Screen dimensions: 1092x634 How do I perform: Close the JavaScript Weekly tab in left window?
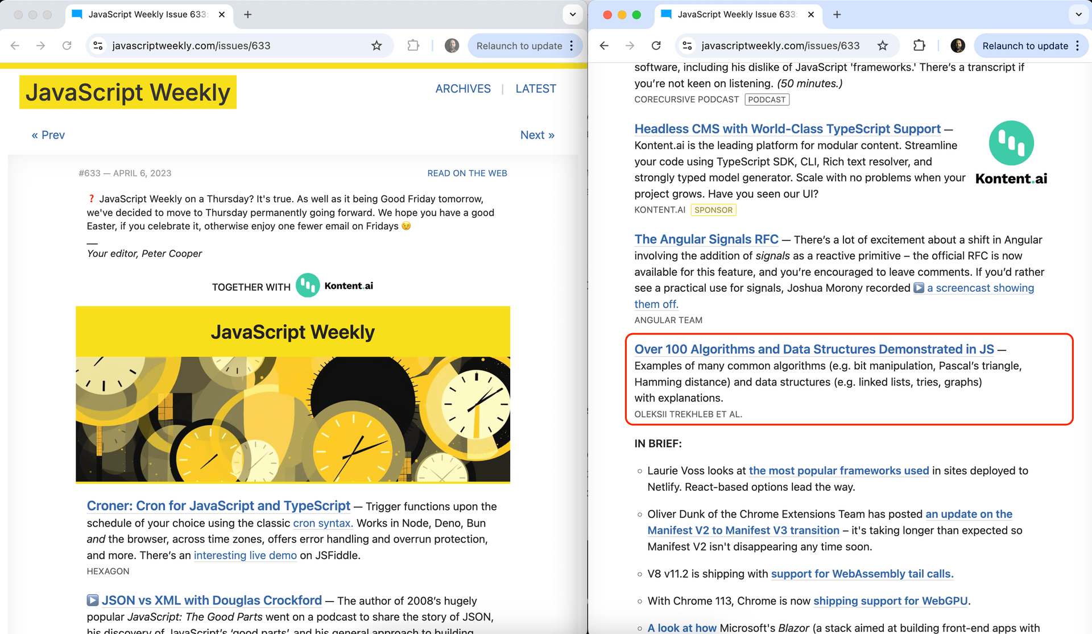222,14
